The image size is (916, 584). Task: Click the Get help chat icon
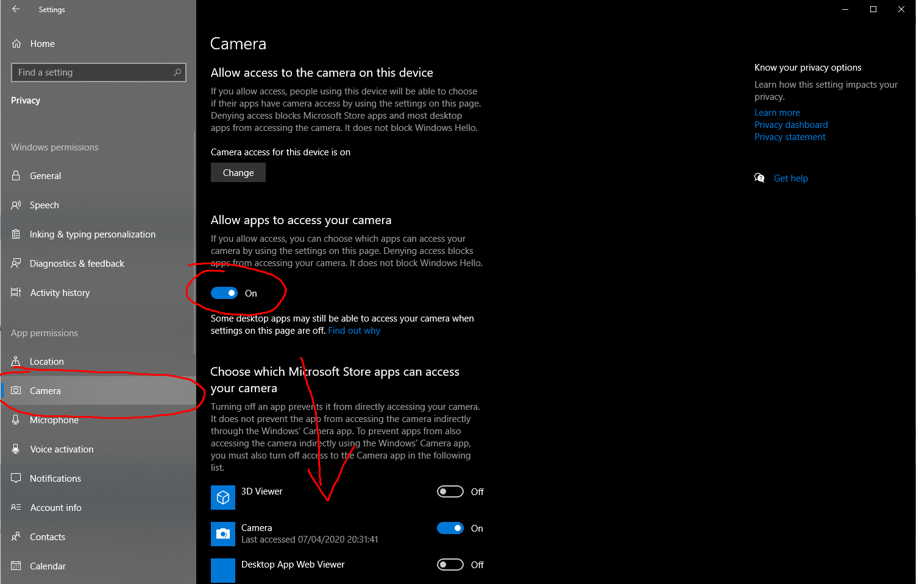(759, 178)
